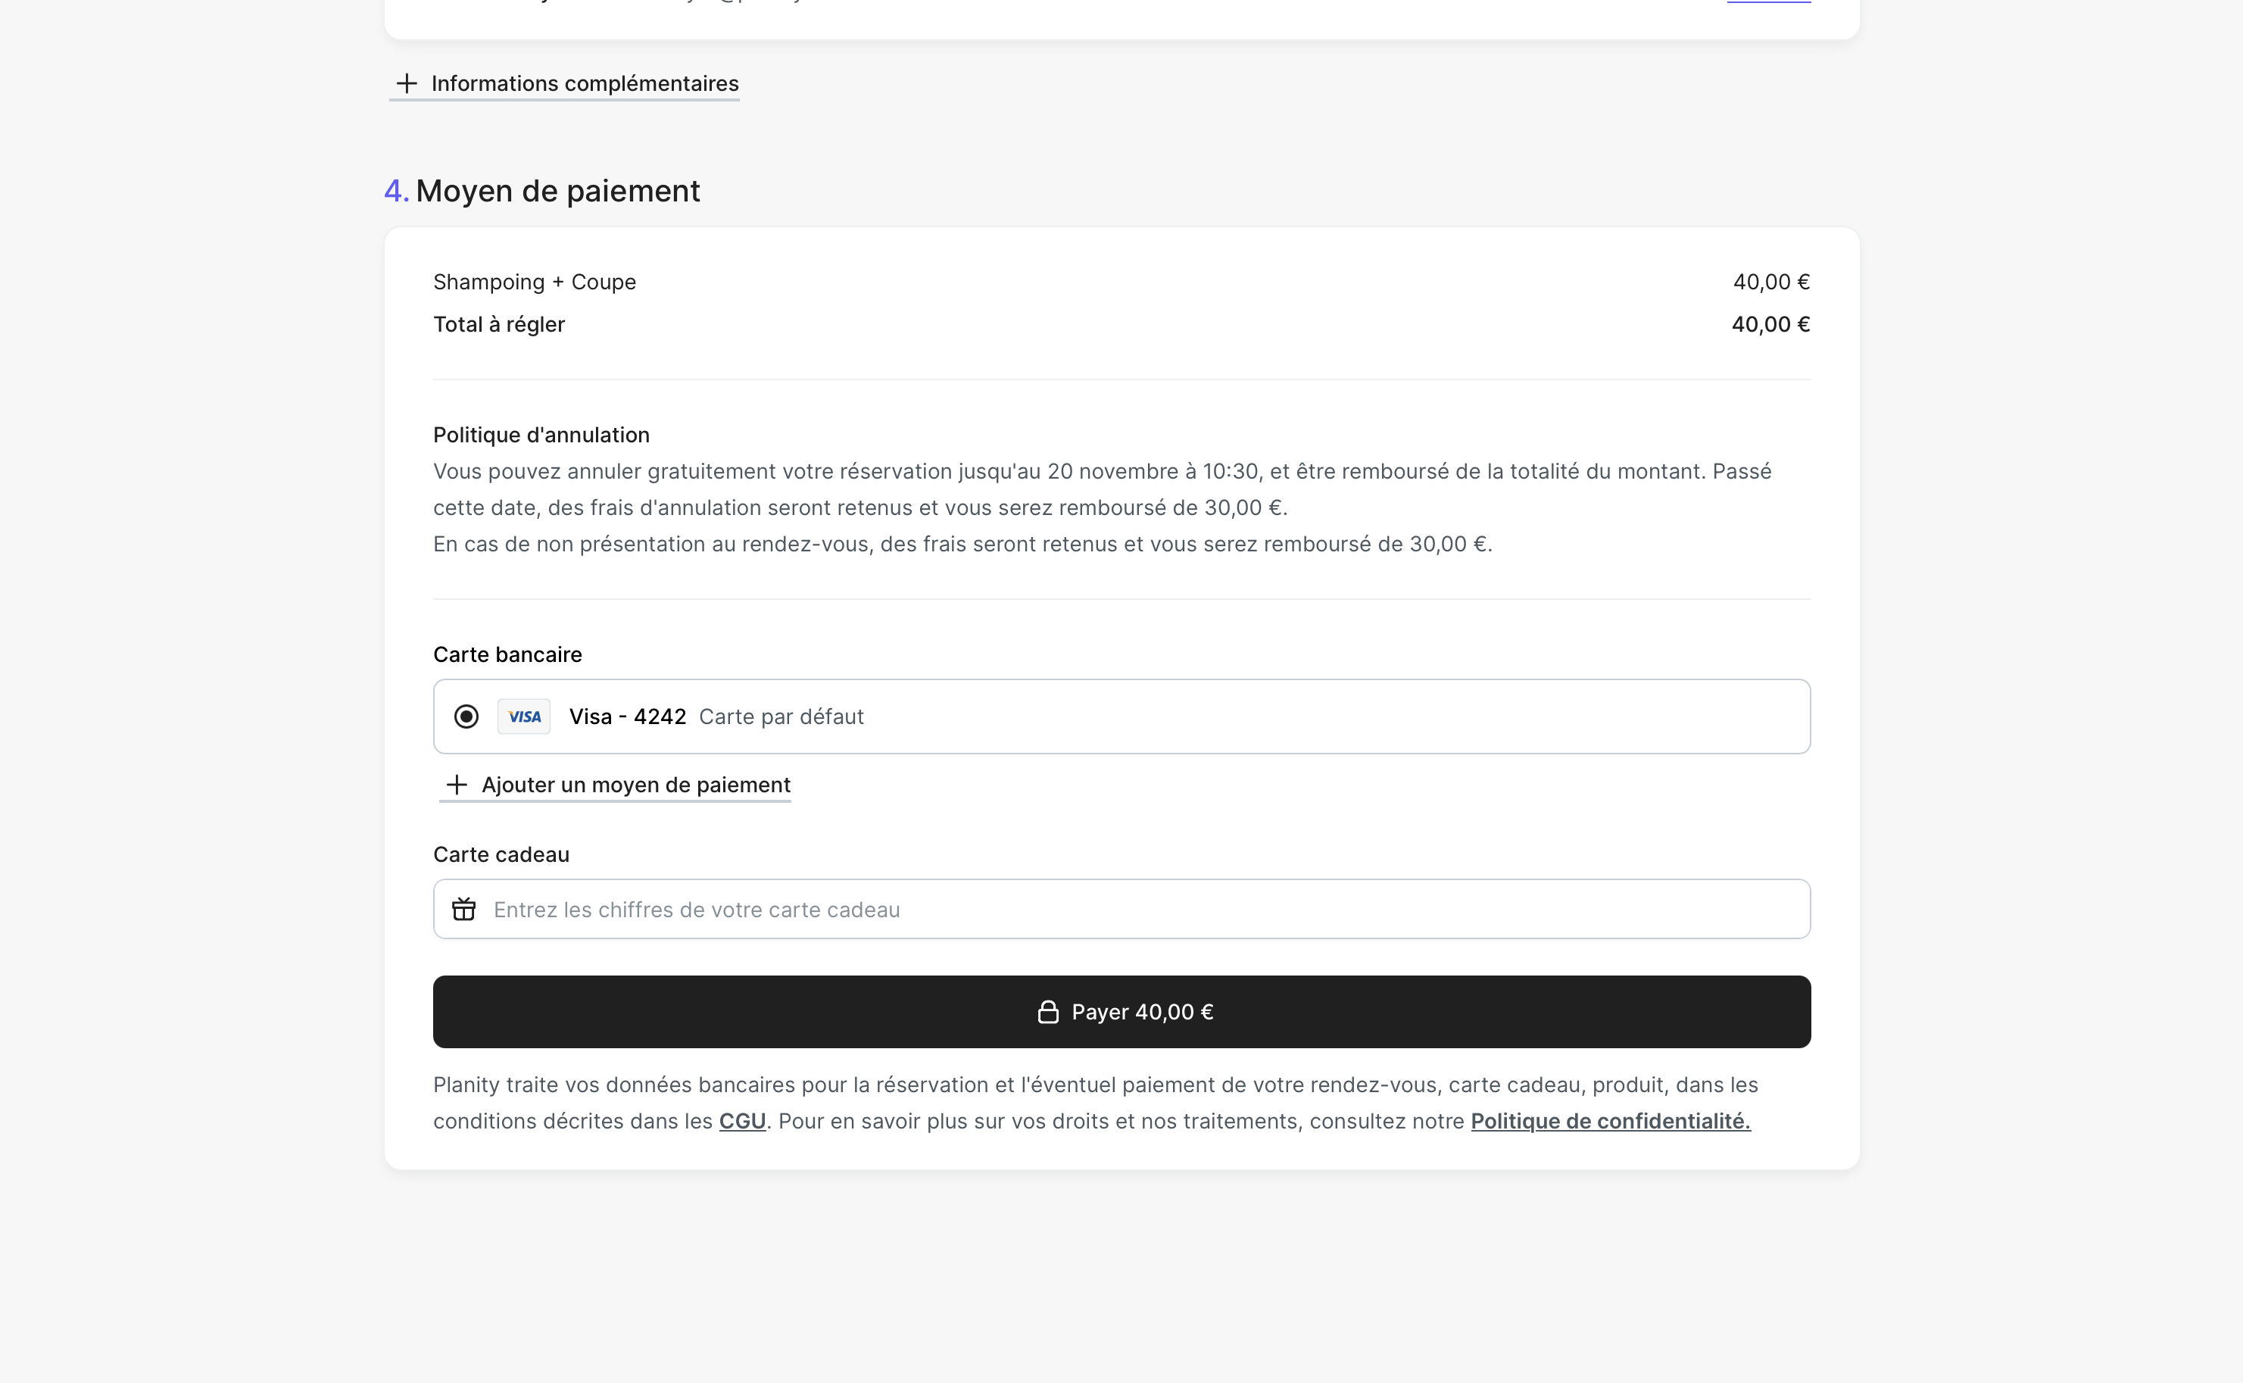
Task: Click the Moyen de paiement section heading
Action: point(557,191)
